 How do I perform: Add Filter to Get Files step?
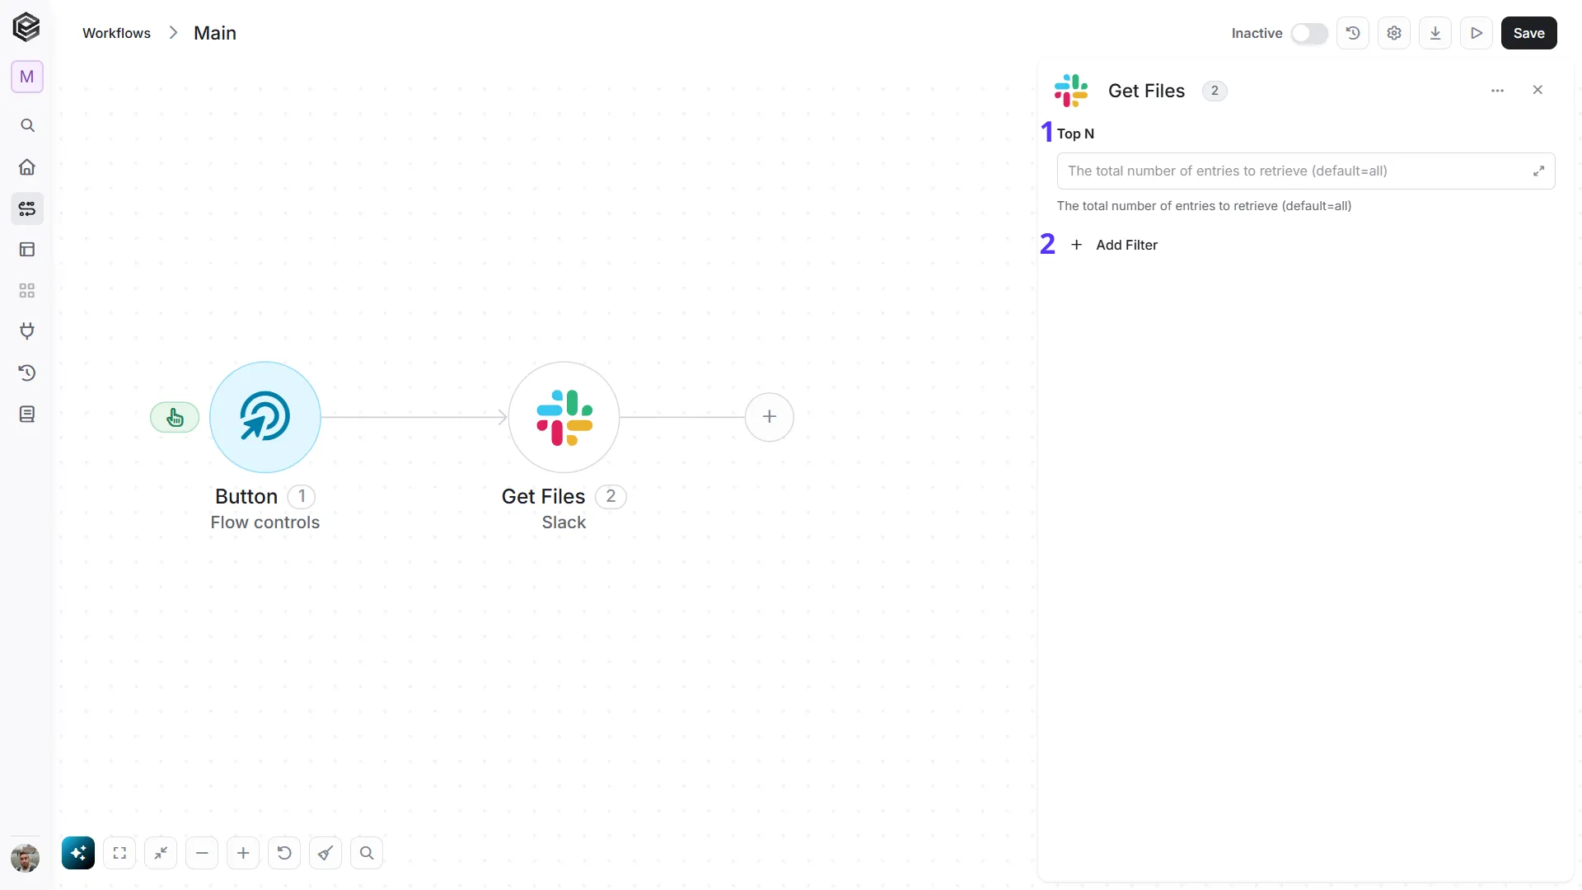tap(1114, 245)
